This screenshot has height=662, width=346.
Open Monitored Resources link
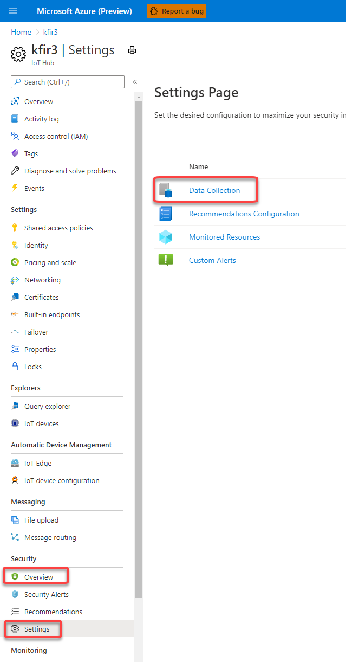pos(224,237)
